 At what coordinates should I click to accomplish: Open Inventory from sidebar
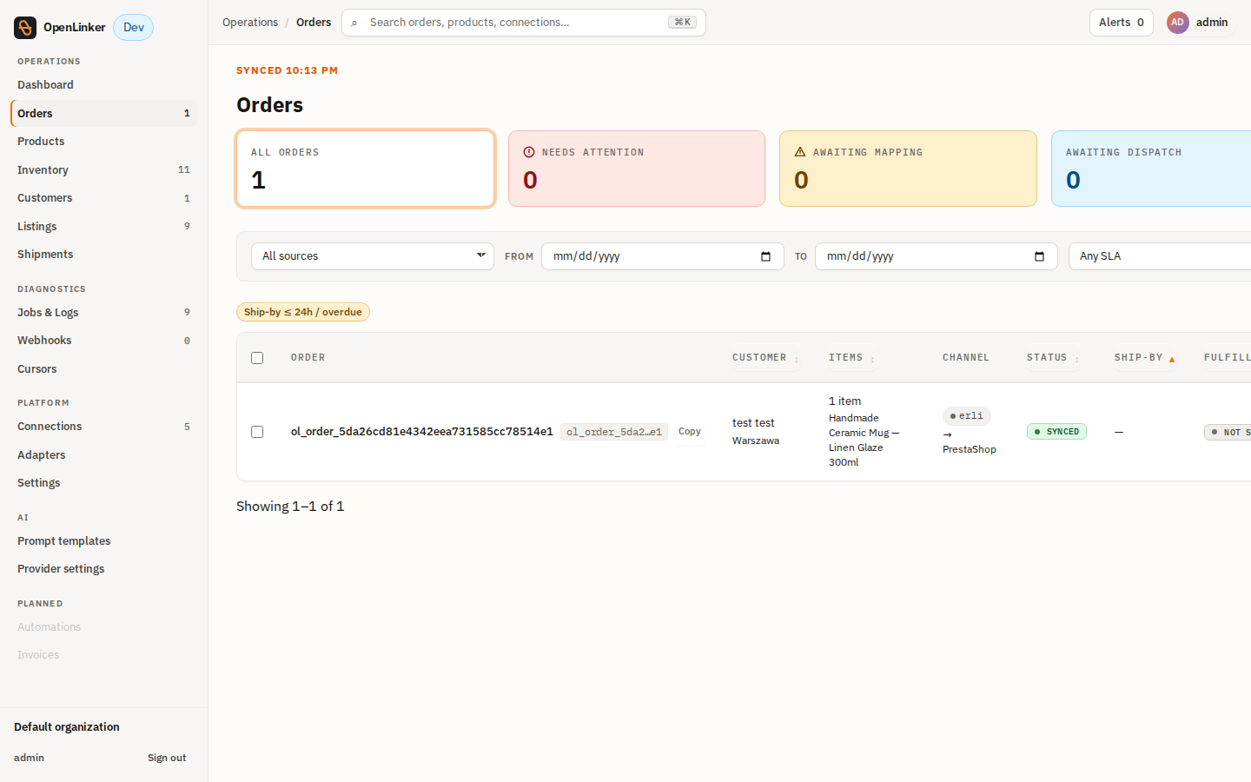103,170
